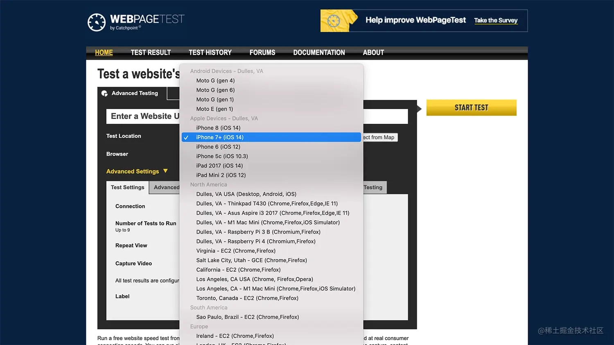This screenshot has width=614, height=345.
Task: Select Dulles Asus Aspire i3 2017 location
Action: 271,213
